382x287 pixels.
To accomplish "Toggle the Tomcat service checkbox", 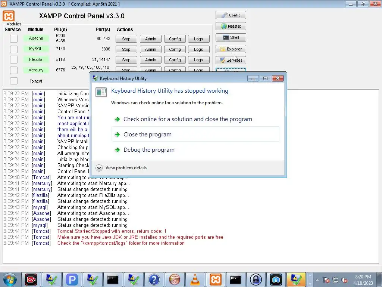I will point(14,81).
